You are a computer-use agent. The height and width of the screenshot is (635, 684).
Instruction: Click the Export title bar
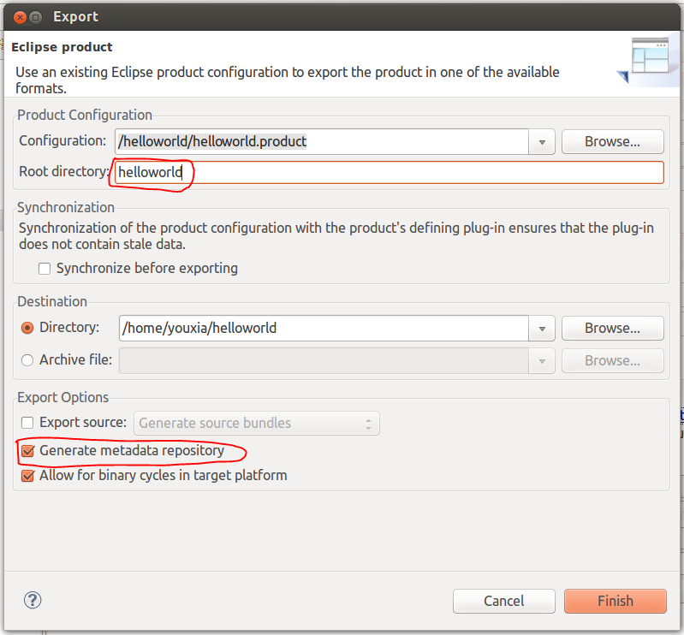click(x=342, y=16)
